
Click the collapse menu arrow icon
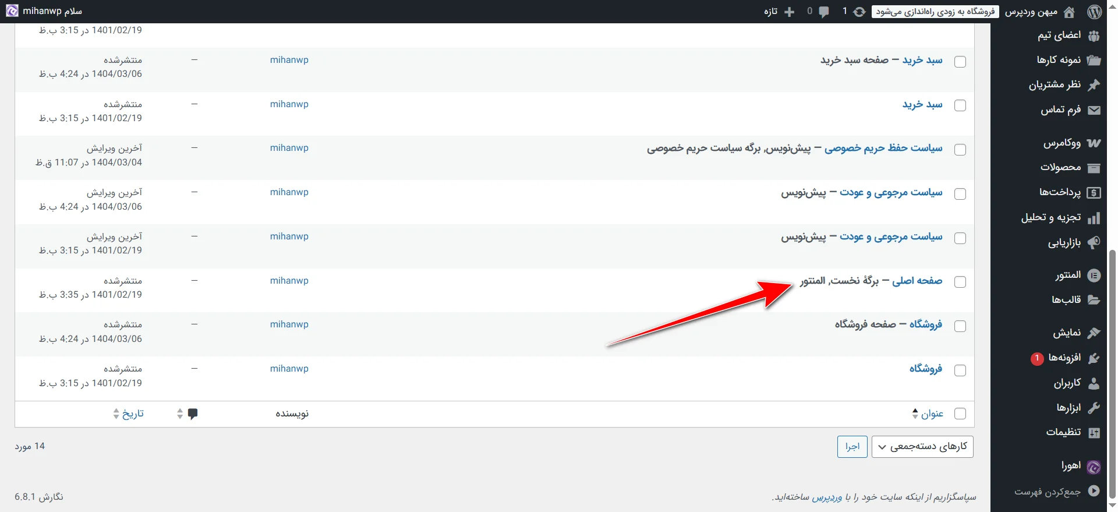coord(1094,491)
